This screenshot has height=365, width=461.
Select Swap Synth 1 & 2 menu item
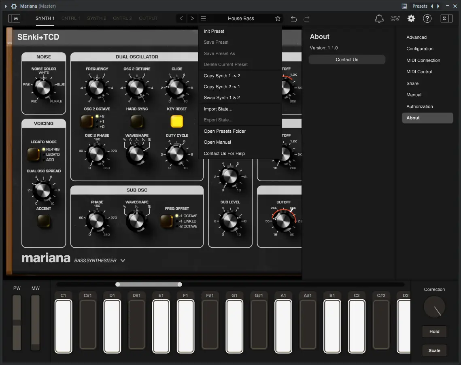(x=222, y=98)
